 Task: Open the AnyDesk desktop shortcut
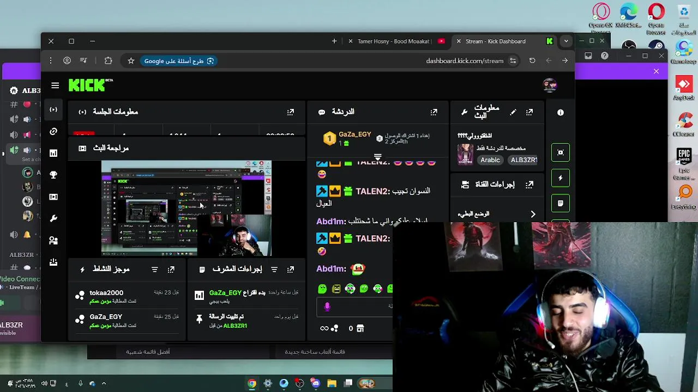pos(684,88)
